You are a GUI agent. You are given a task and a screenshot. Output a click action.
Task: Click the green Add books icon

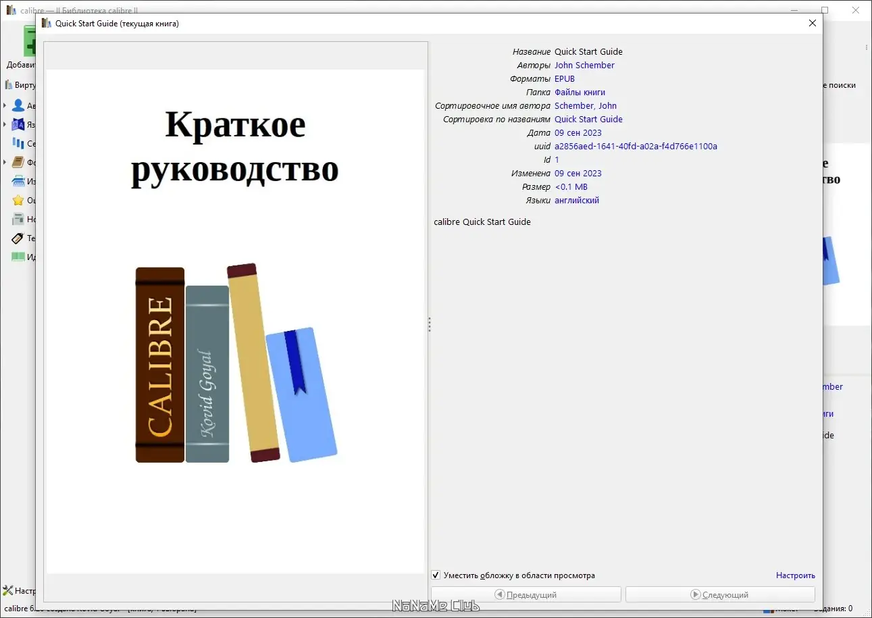click(30, 41)
